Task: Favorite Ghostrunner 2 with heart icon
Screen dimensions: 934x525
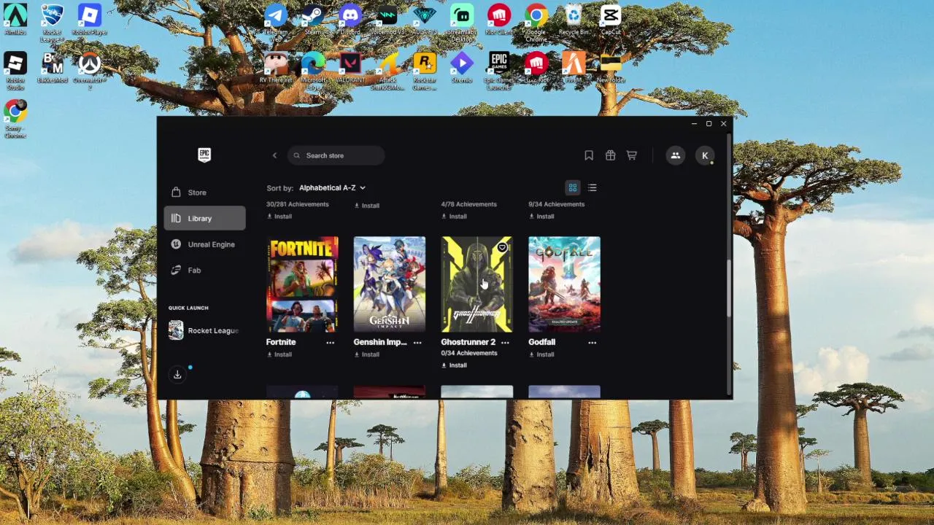Action: 502,248
